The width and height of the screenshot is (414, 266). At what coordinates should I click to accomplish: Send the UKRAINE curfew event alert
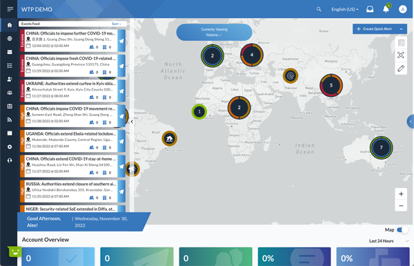(x=121, y=91)
